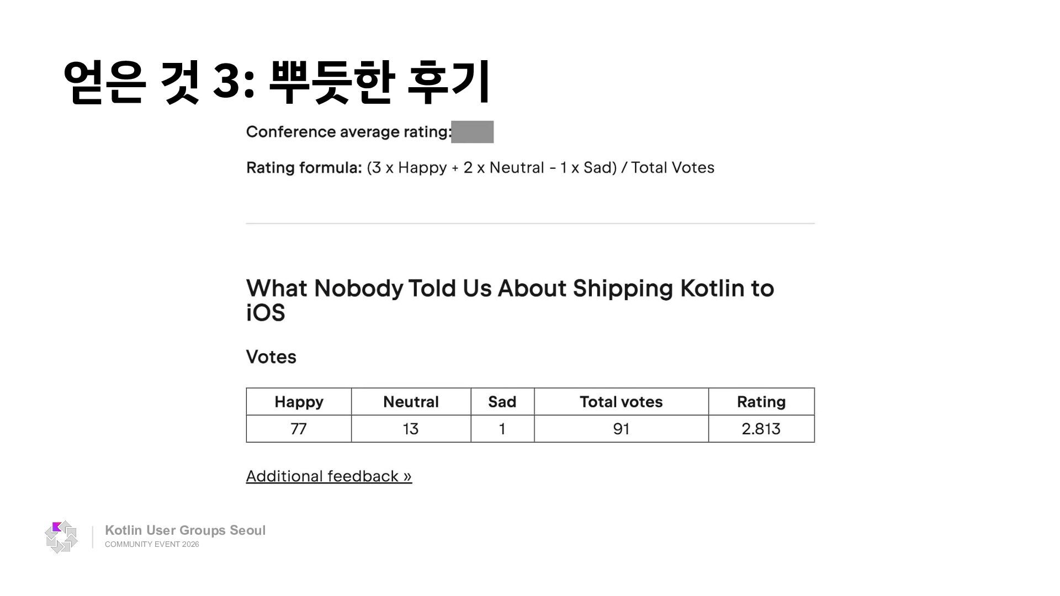Click the Conference average rating label
This screenshot has width=1060, height=596.
(x=349, y=132)
